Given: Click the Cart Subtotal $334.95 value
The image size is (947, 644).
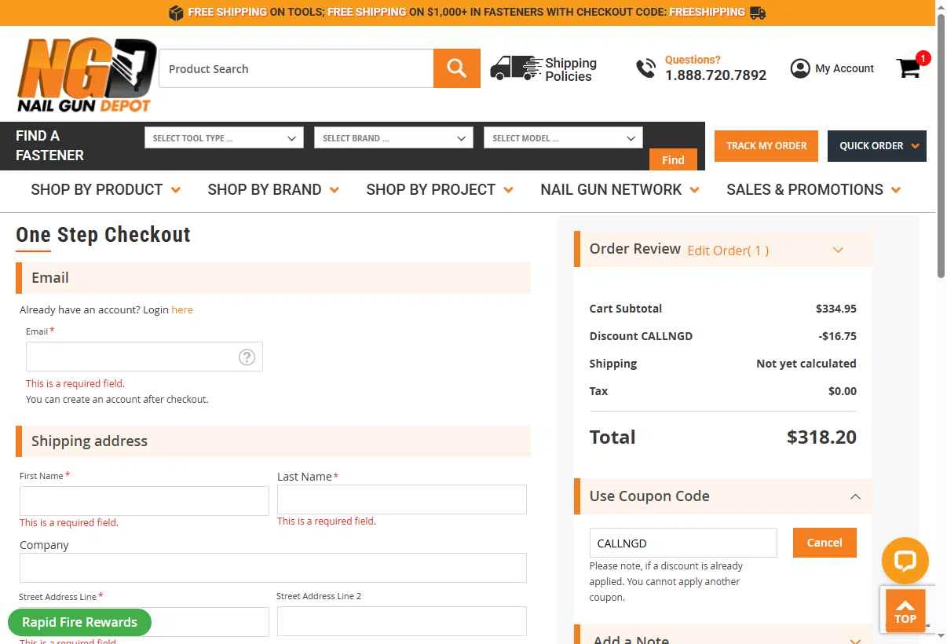Looking at the screenshot, I should coord(836,309).
